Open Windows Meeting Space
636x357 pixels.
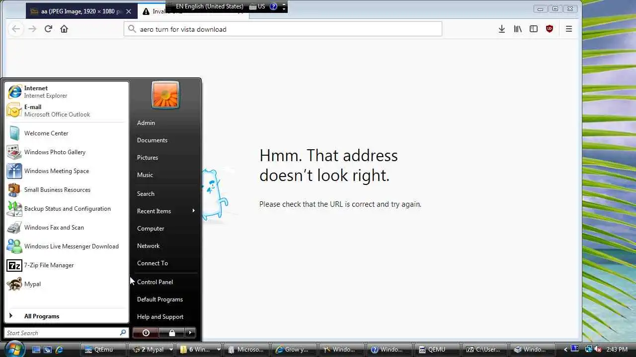point(67,171)
